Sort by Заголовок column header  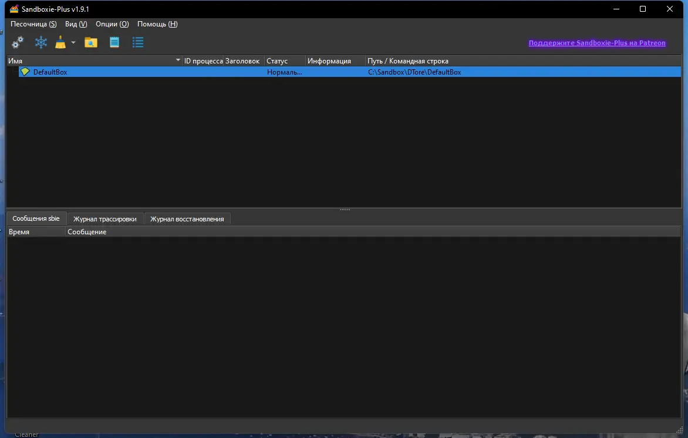tap(244, 61)
